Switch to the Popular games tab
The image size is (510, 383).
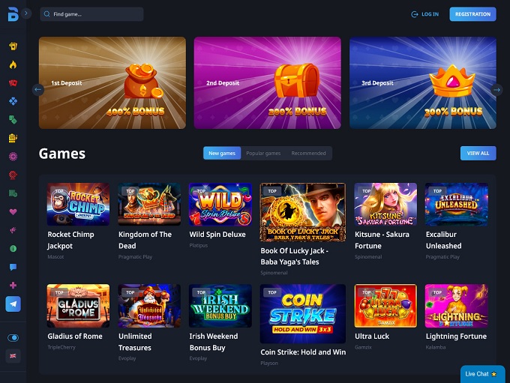pos(263,153)
